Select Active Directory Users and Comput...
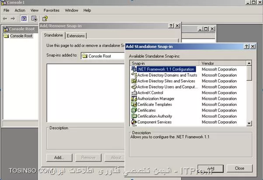 [188, 87]
